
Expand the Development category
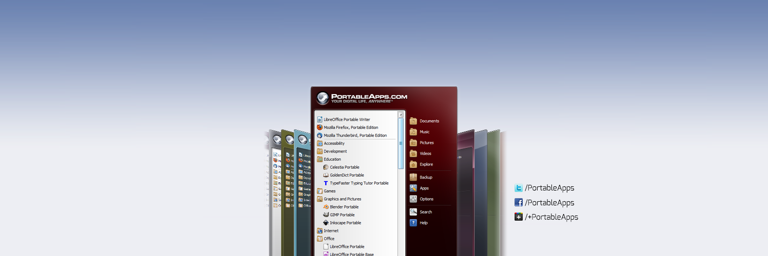tap(332, 151)
